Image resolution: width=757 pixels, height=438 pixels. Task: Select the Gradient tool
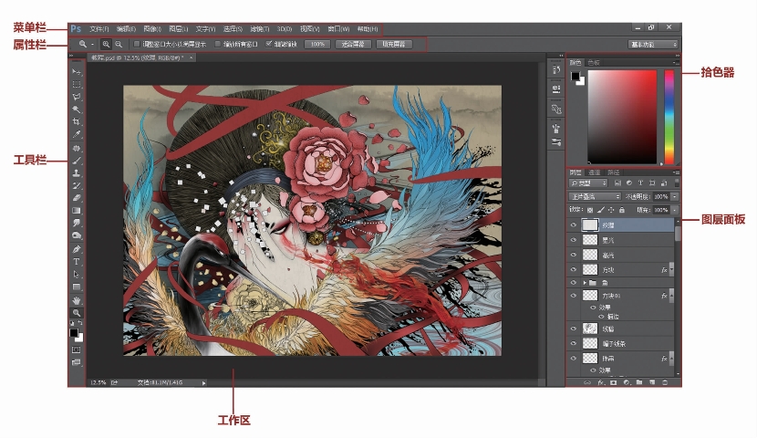77,211
